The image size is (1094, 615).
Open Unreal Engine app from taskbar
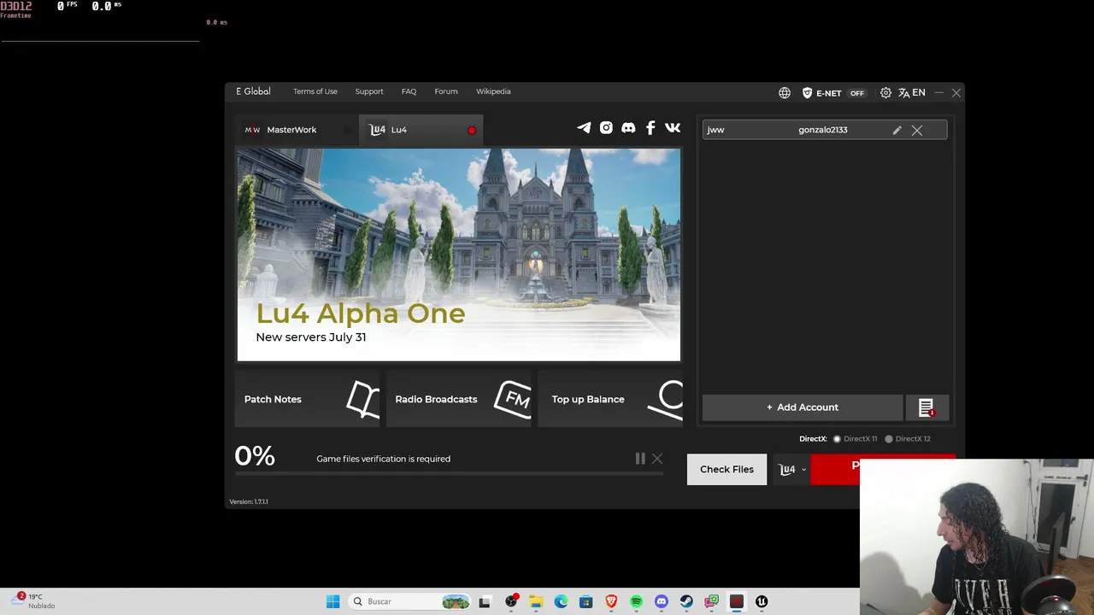point(762,601)
